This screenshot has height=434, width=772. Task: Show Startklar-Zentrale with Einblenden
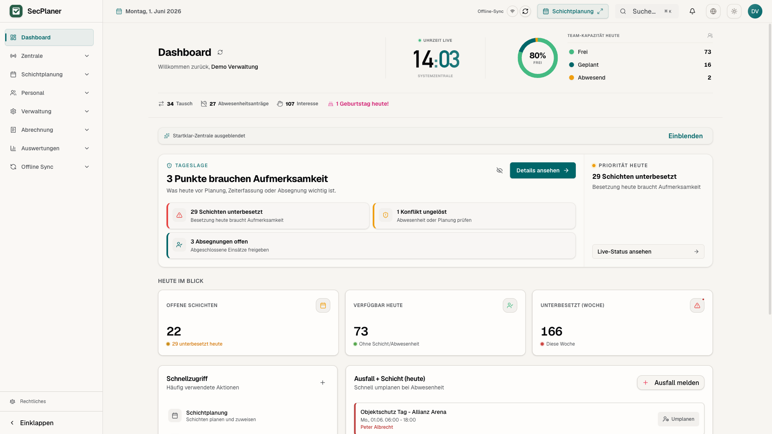(686, 136)
